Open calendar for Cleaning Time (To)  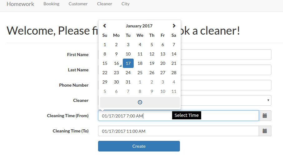pos(265,131)
